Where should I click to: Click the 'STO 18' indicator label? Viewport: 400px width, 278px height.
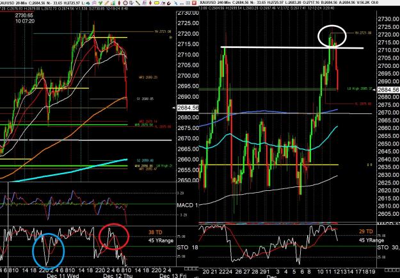coord(188,247)
